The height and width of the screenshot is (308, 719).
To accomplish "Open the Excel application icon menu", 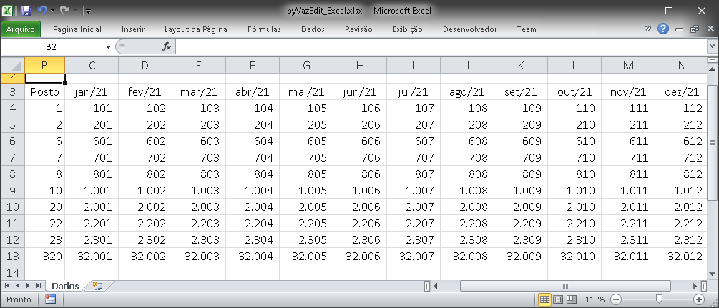I will (x=8, y=10).
